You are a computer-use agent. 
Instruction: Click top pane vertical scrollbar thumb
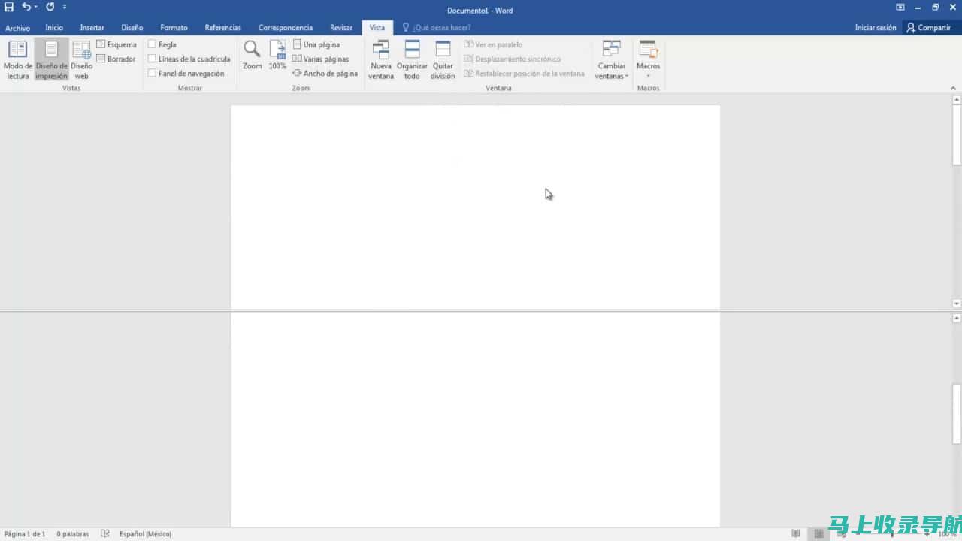957,134
